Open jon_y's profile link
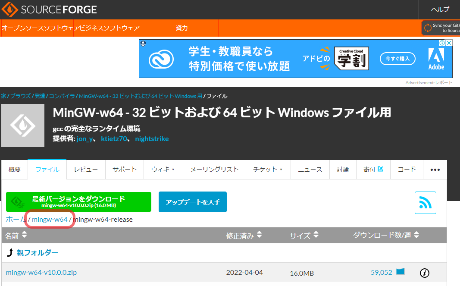Screen dimensions: 460x286 [84, 138]
